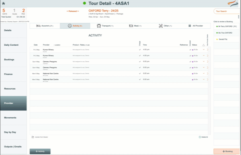Click To Do status on second National Kiwi Centre row
241x155 pixels.
[195, 80]
